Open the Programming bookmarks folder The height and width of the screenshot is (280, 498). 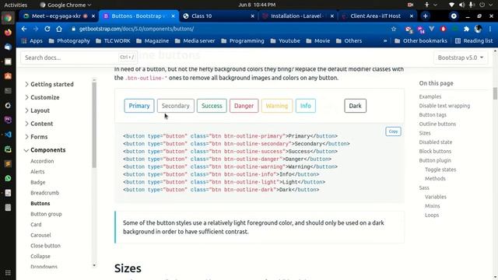click(x=243, y=41)
